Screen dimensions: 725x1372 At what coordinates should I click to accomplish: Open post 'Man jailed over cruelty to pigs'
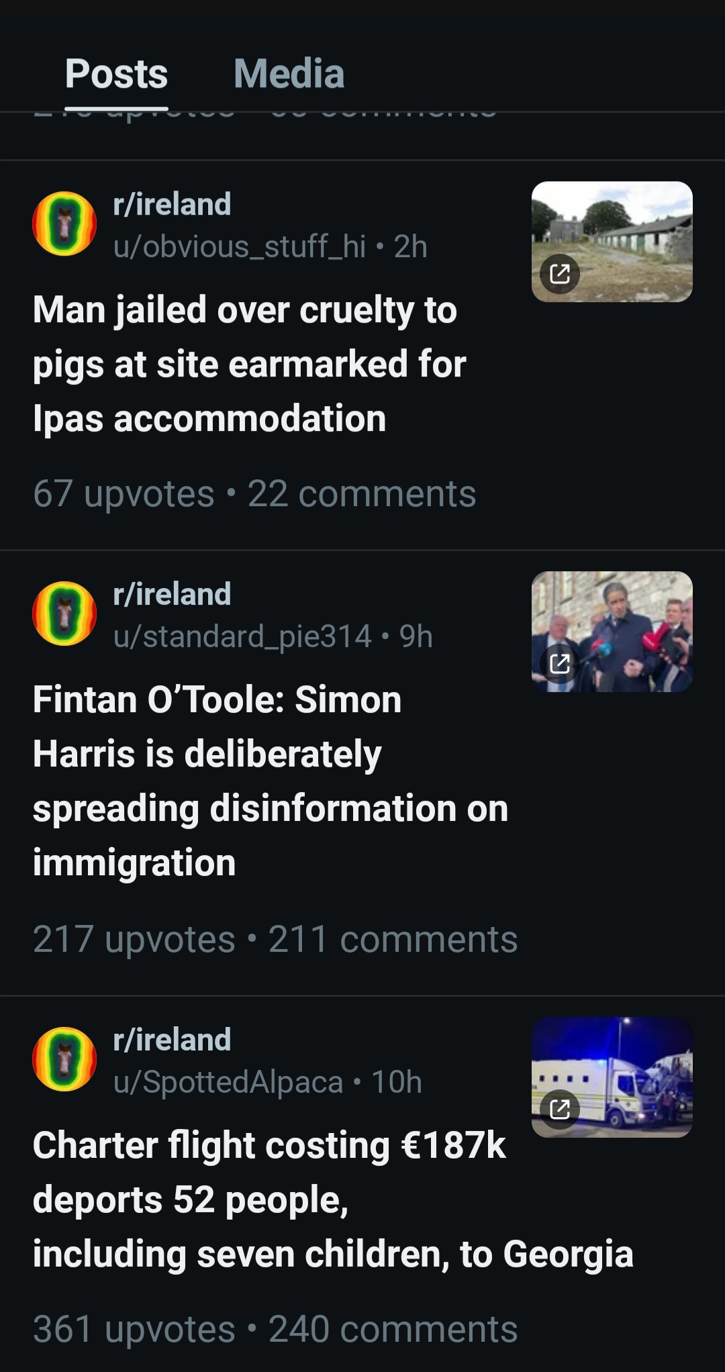coord(249,364)
